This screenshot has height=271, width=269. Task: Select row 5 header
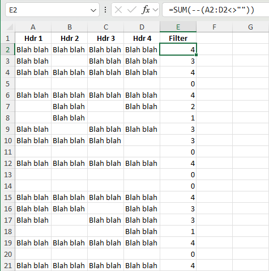pos(8,84)
